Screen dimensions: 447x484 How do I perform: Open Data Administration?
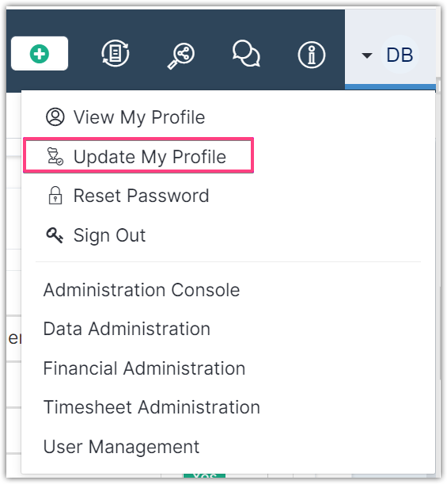[x=127, y=329]
